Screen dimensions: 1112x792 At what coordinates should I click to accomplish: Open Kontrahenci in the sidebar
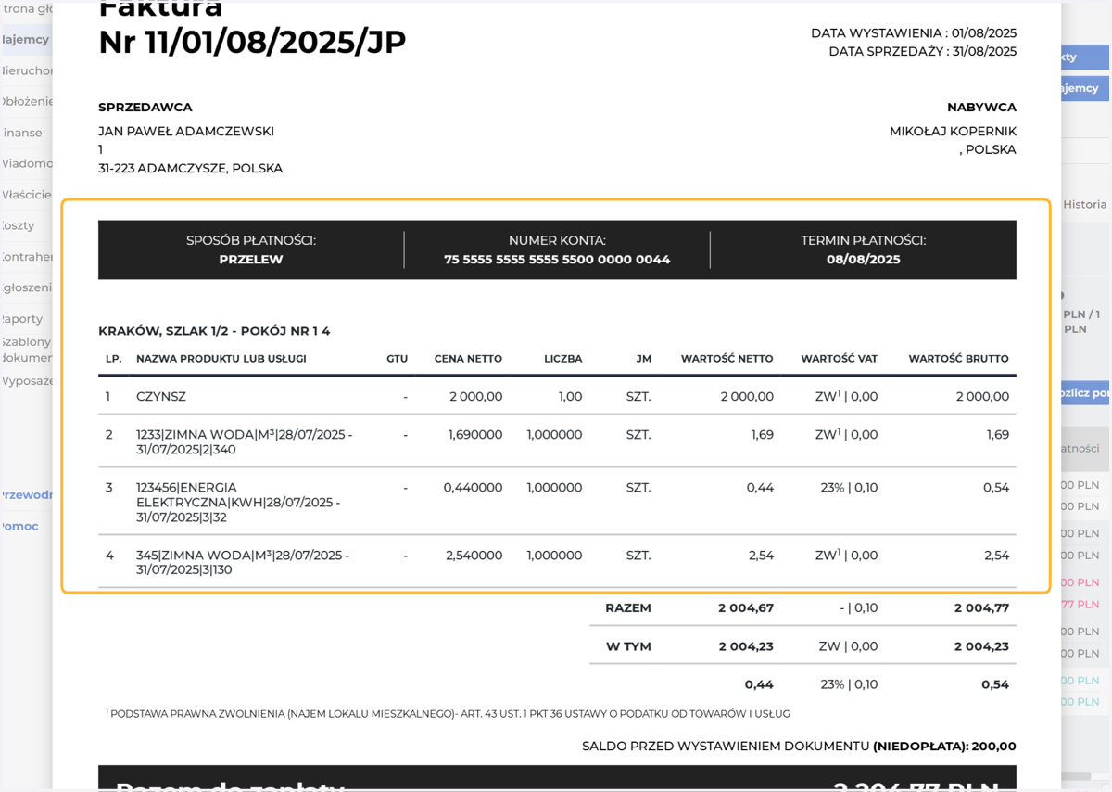click(x=27, y=257)
